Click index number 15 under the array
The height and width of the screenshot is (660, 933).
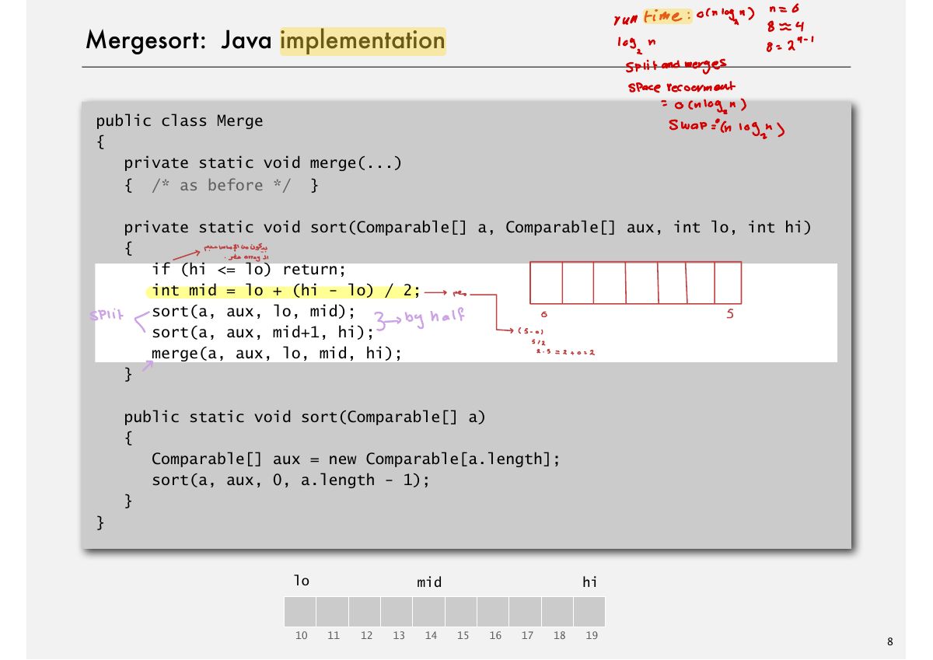[x=463, y=636]
